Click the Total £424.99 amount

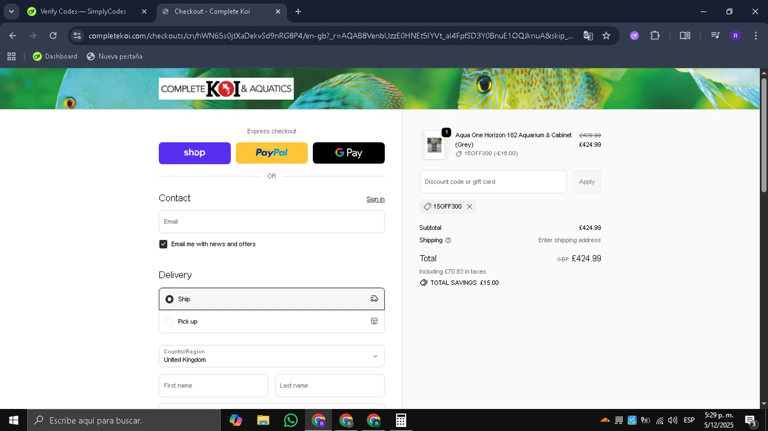[586, 259]
